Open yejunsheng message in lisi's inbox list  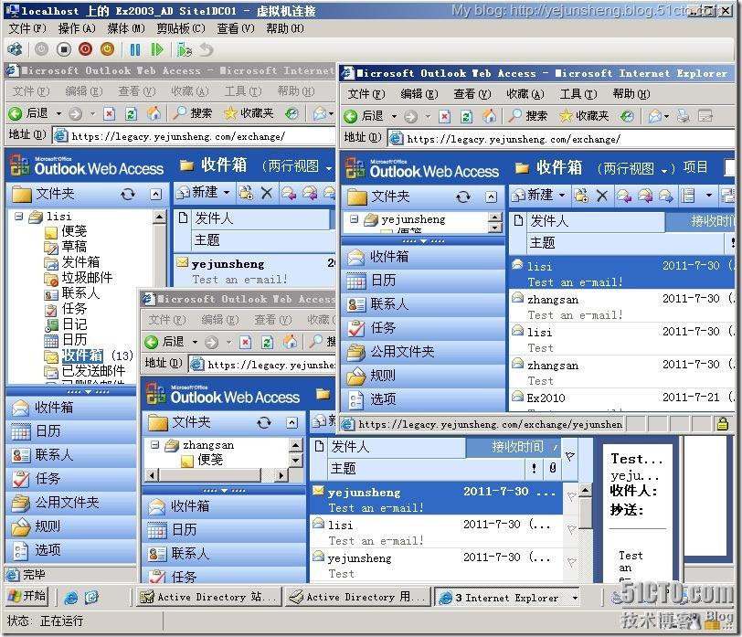pyautogui.click(x=255, y=271)
